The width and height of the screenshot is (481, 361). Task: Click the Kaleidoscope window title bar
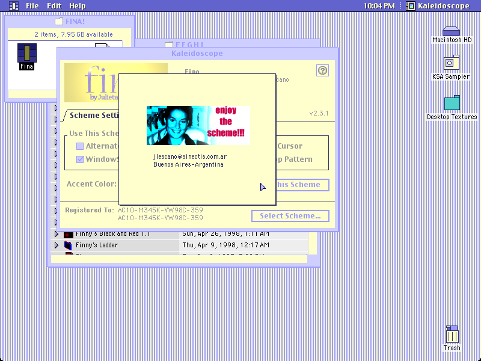point(197,54)
